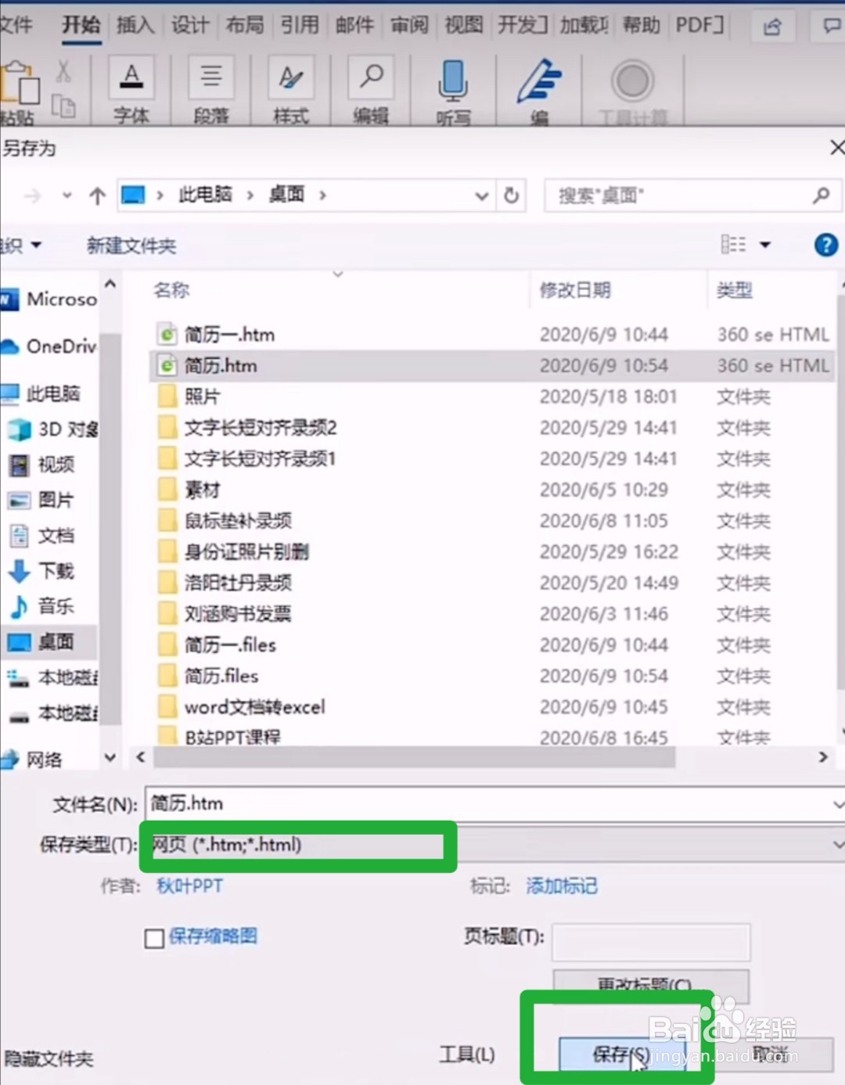845x1085 pixels.
Task: Expand the 文件名 filename combo box
Action: (837, 803)
